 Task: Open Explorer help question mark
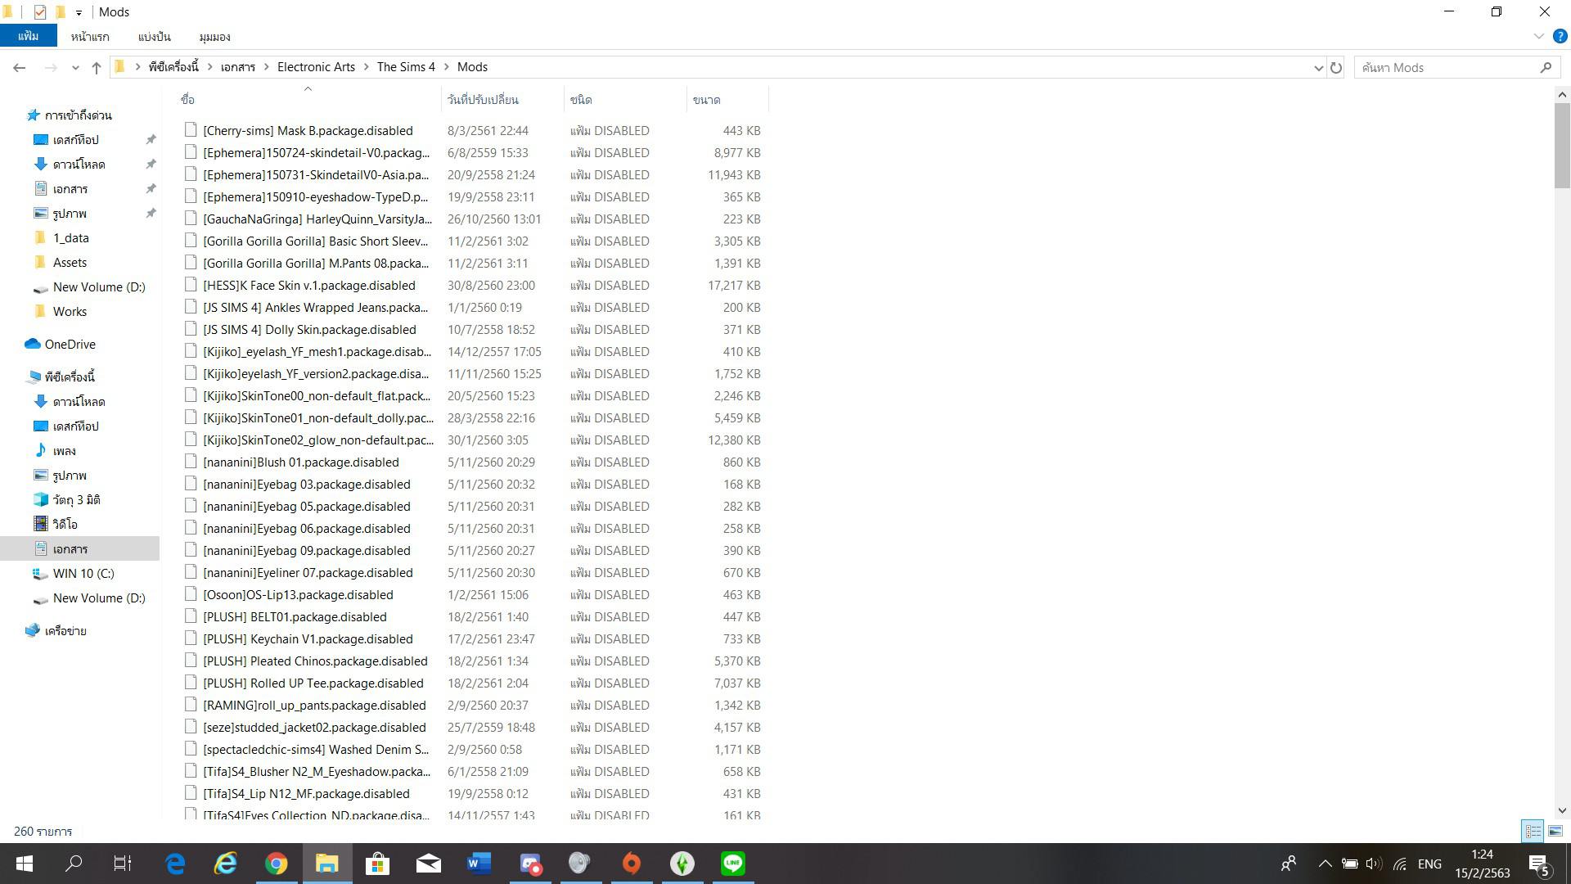tap(1560, 36)
